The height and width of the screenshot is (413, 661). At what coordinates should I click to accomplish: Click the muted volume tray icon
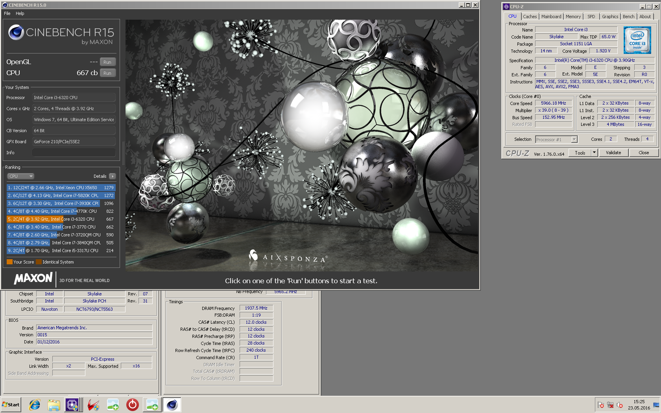[x=620, y=405]
